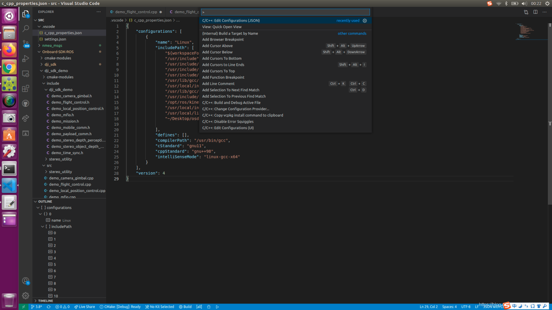Open the Trash in the dock
The image size is (552, 310).
click(x=9, y=300)
